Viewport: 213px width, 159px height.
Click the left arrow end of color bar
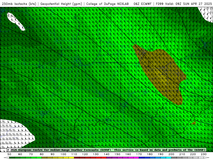coord(6,158)
